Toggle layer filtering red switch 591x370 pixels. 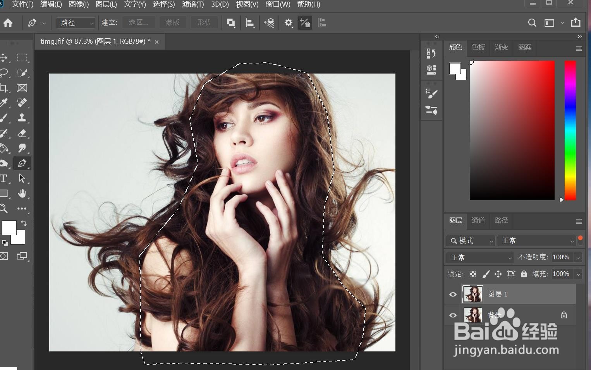tap(580, 240)
